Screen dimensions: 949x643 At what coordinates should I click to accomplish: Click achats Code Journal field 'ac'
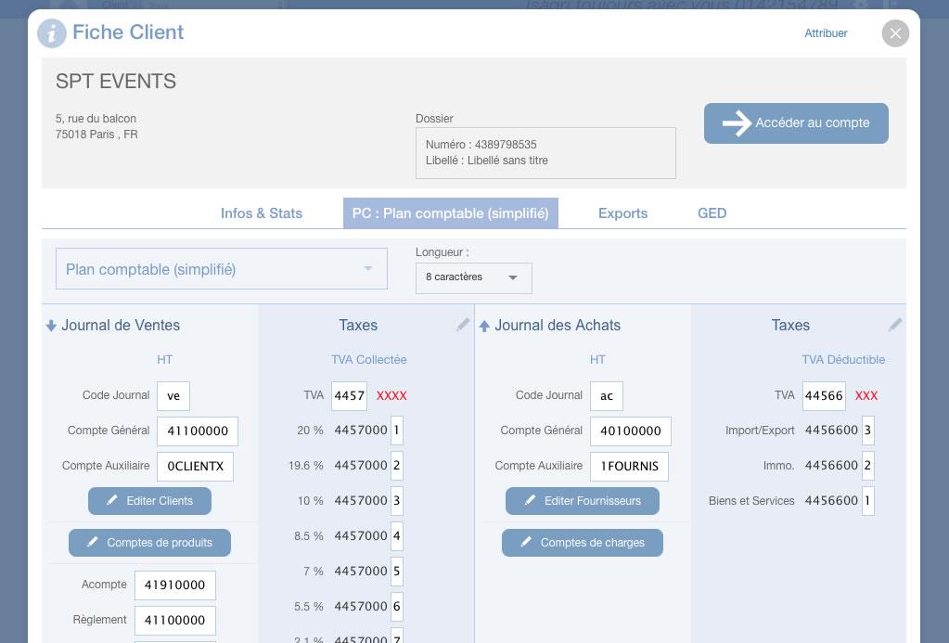[x=607, y=396]
